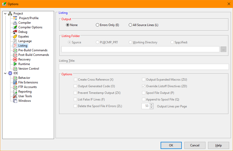The image size is (233, 151).
Task: Click the User Tools wrench icon
Action: click(x=15, y=96)
